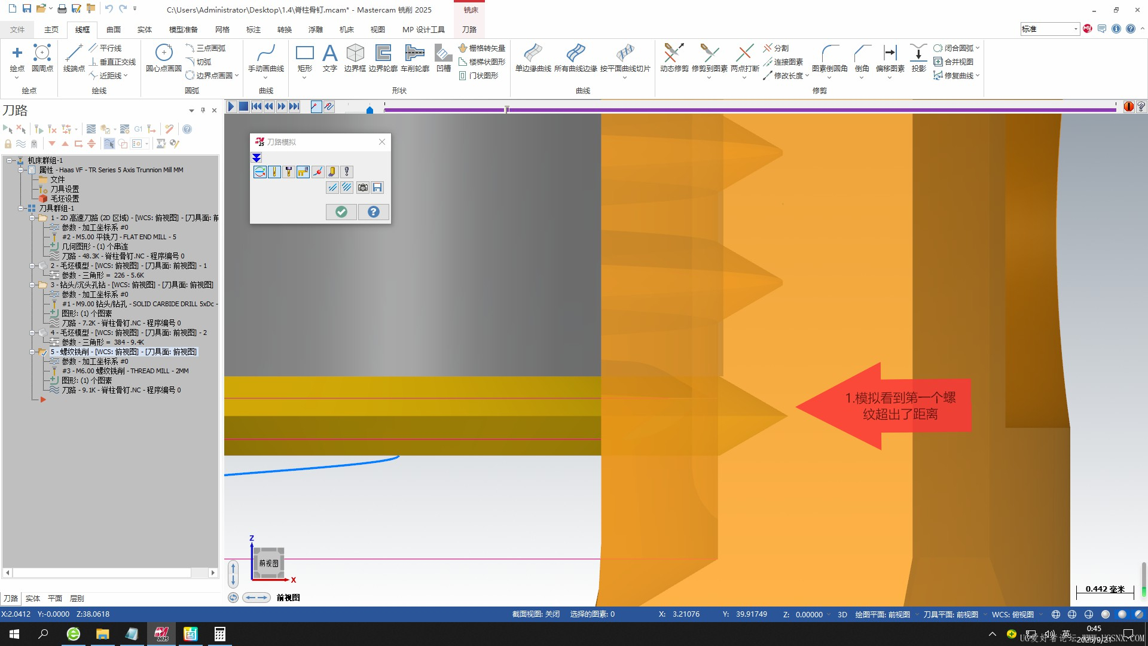Image resolution: width=1148 pixels, height=646 pixels.
Task: Collapse operation 5 螺纹铣削 tree node
Action: [32, 352]
